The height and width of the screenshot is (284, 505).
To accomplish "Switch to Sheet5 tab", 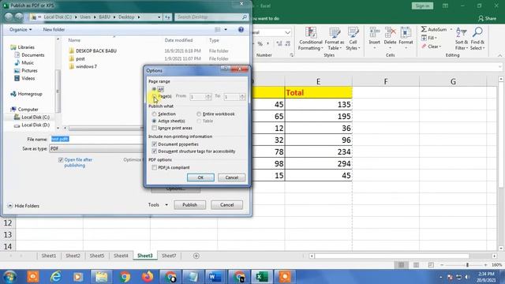I will click(x=96, y=256).
